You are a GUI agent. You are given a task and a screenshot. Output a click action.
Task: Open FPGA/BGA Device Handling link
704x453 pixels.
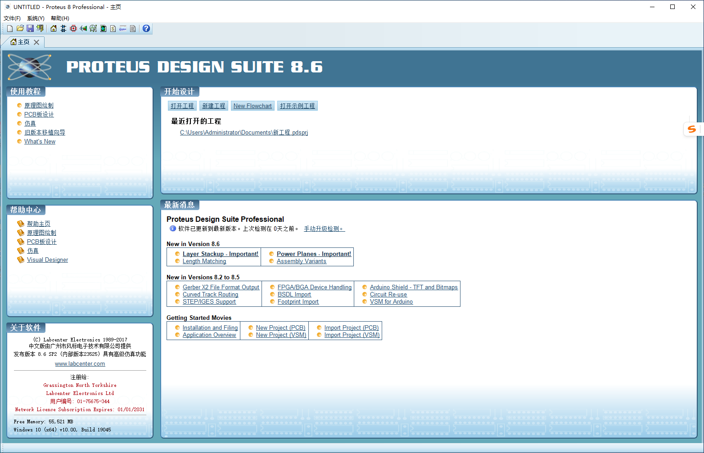315,287
